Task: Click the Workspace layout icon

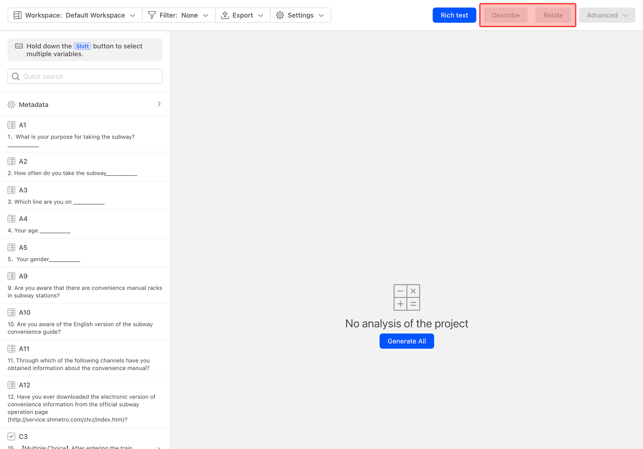Action: 17,15
